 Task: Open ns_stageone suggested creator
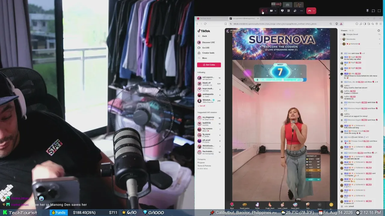(x=209, y=118)
